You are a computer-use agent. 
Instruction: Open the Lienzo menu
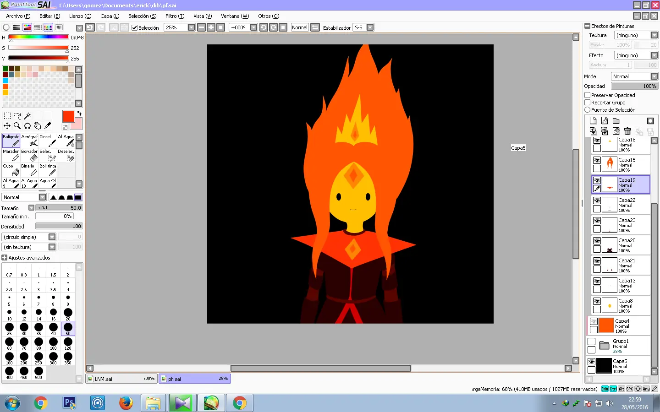[80, 16]
